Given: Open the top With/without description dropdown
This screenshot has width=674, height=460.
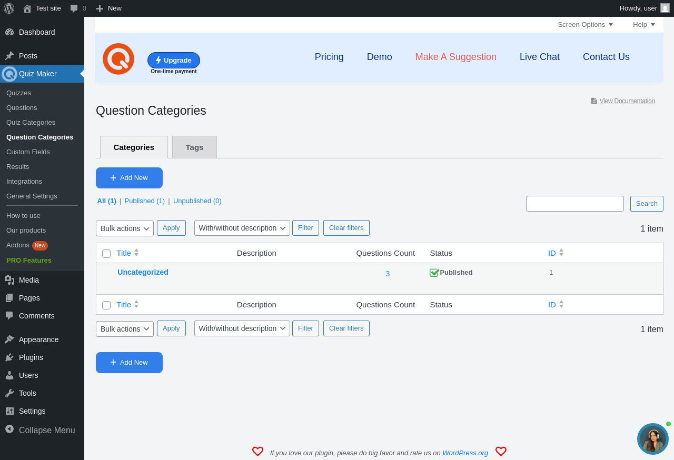Looking at the screenshot, I should coord(242,228).
